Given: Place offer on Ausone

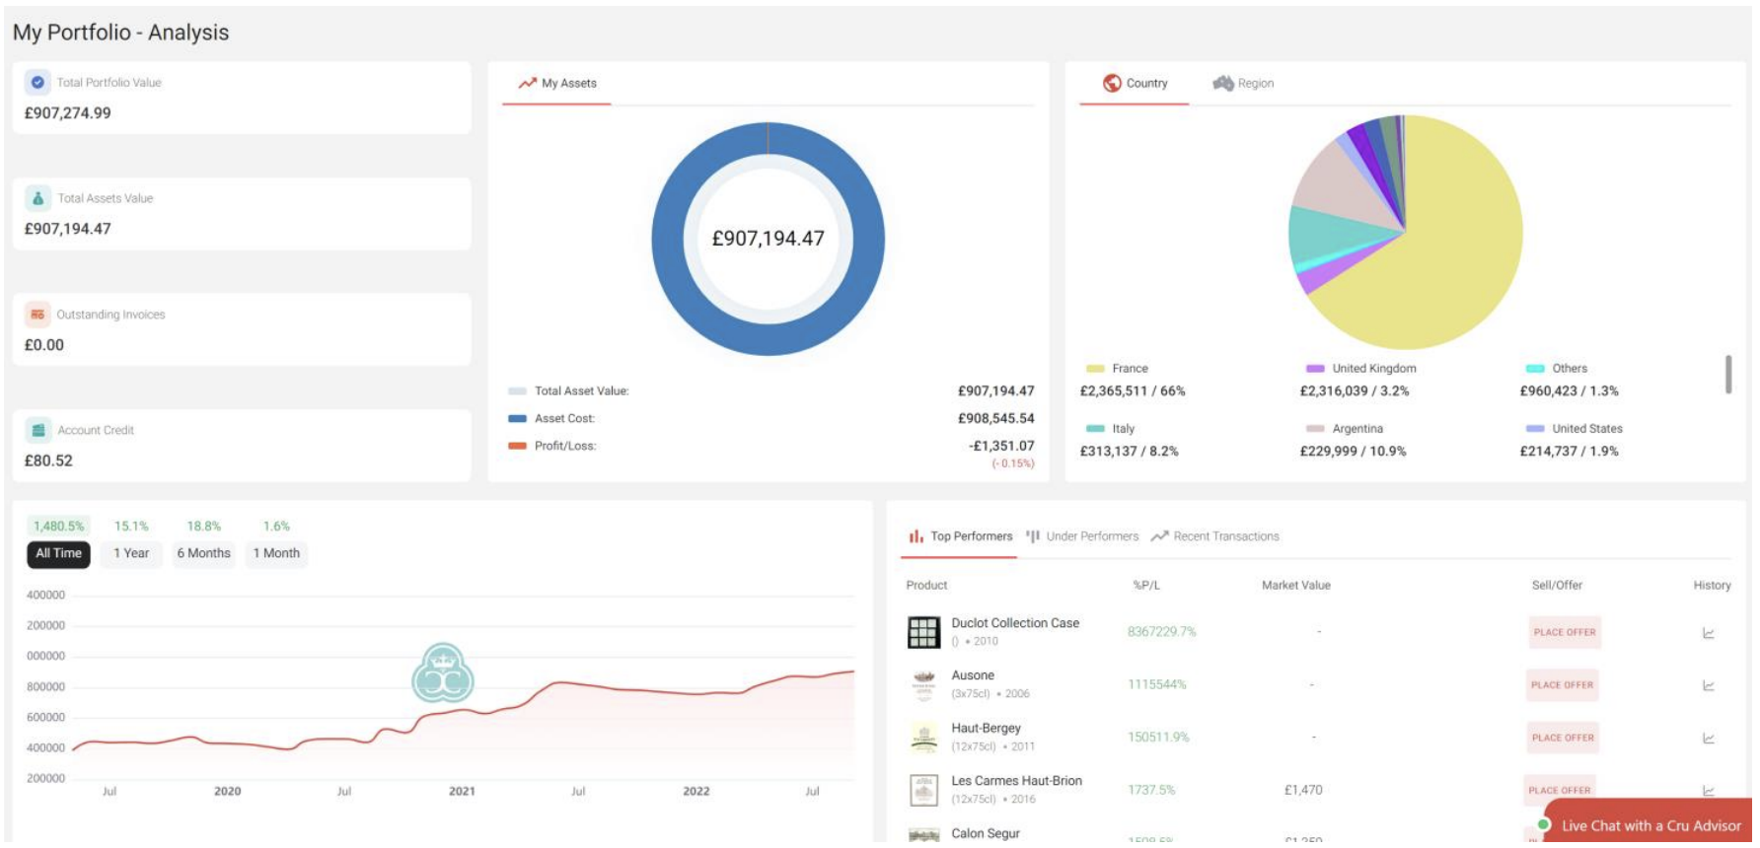Looking at the screenshot, I should [x=1563, y=684].
